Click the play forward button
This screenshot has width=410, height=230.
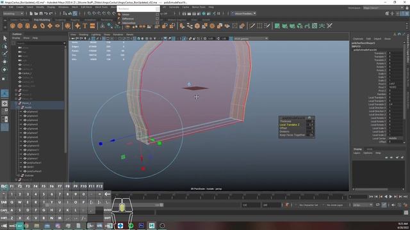pyautogui.click(x=391, y=197)
